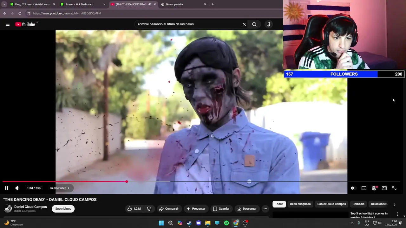Subscribe with the Suscribirme button
Image resolution: width=406 pixels, height=228 pixels.
pos(63,209)
